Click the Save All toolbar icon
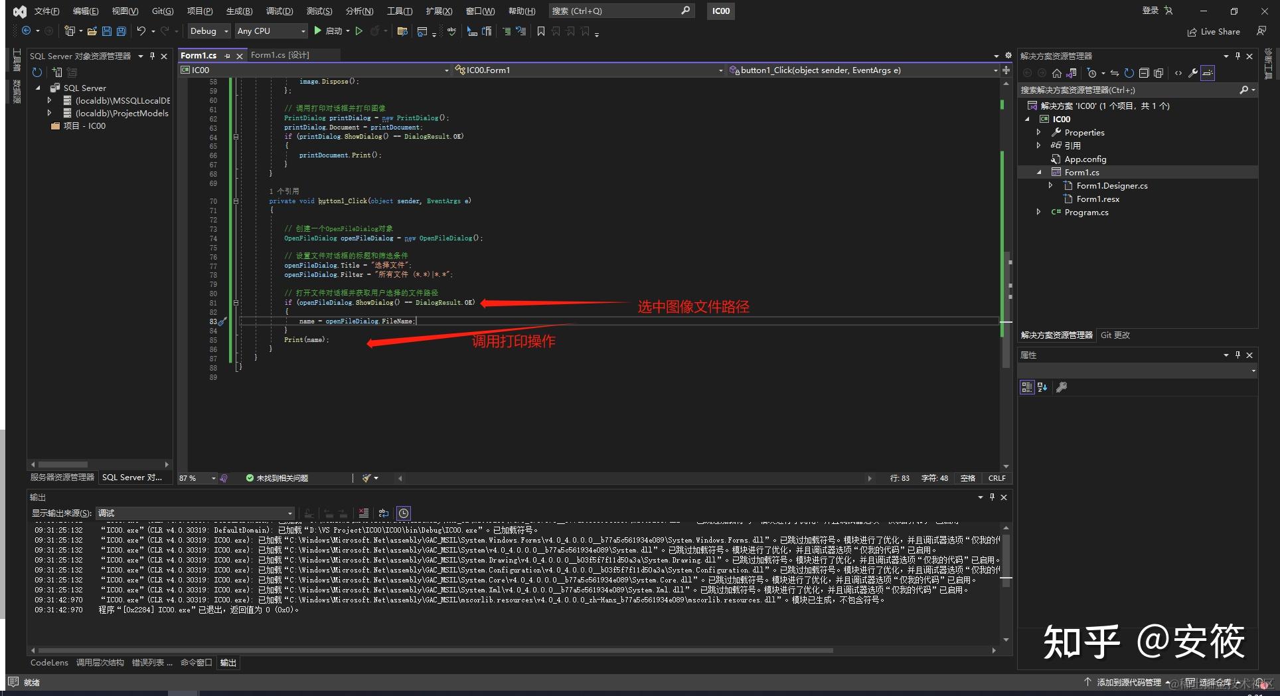The image size is (1280, 696). click(x=121, y=31)
